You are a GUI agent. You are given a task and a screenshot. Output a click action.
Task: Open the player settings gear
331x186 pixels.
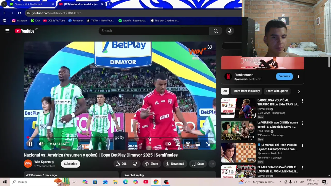188,144
